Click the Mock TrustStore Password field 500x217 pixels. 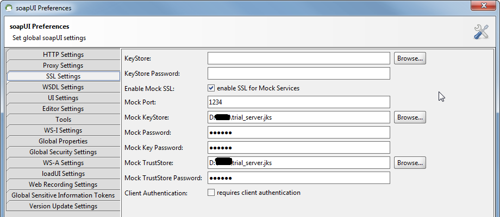click(x=298, y=178)
